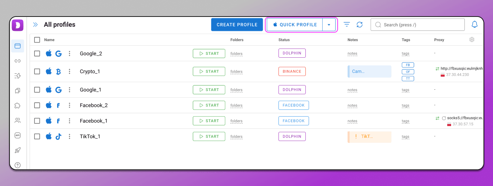Screen dimensions: 493x186
Task: Click the Create Profile button
Action: coord(237,25)
